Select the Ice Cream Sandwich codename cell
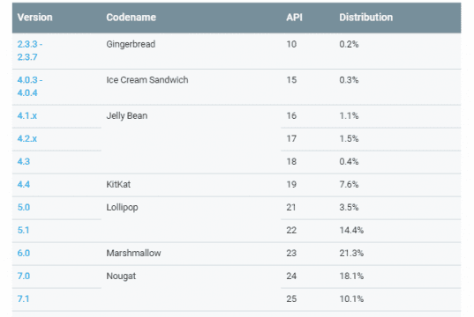The height and width of the screenshot is (317, 474). point(147,80)
